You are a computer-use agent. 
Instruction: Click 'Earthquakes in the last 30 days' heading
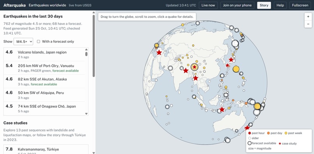point(33,16)
